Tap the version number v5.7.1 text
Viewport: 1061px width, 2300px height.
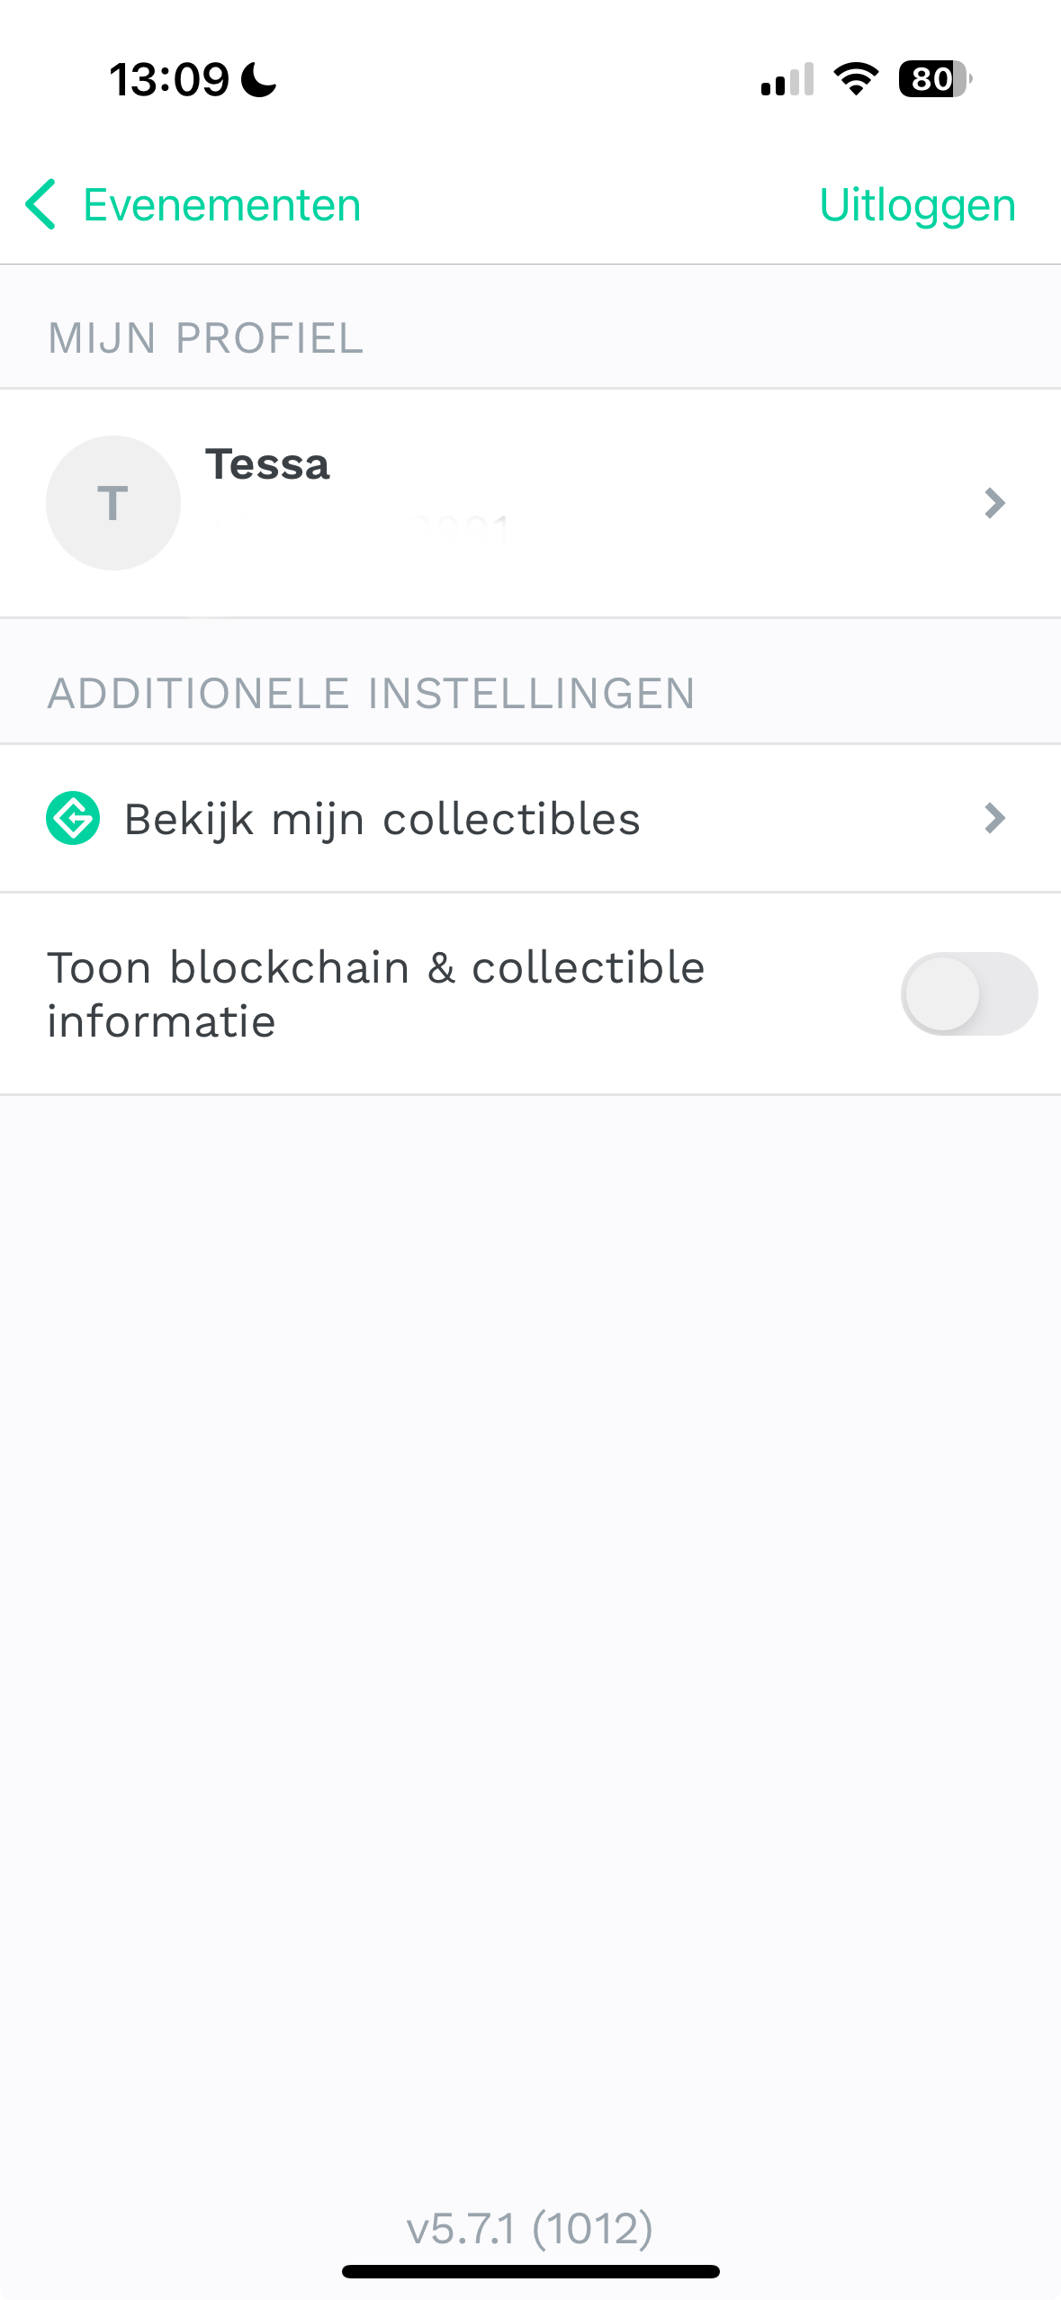tap(530, 2228)
